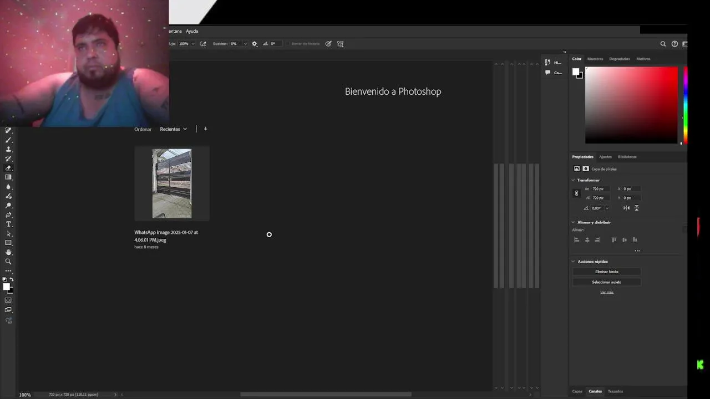
Task: Click Color panel foreground swatch
Action: (x=576, y=71)
